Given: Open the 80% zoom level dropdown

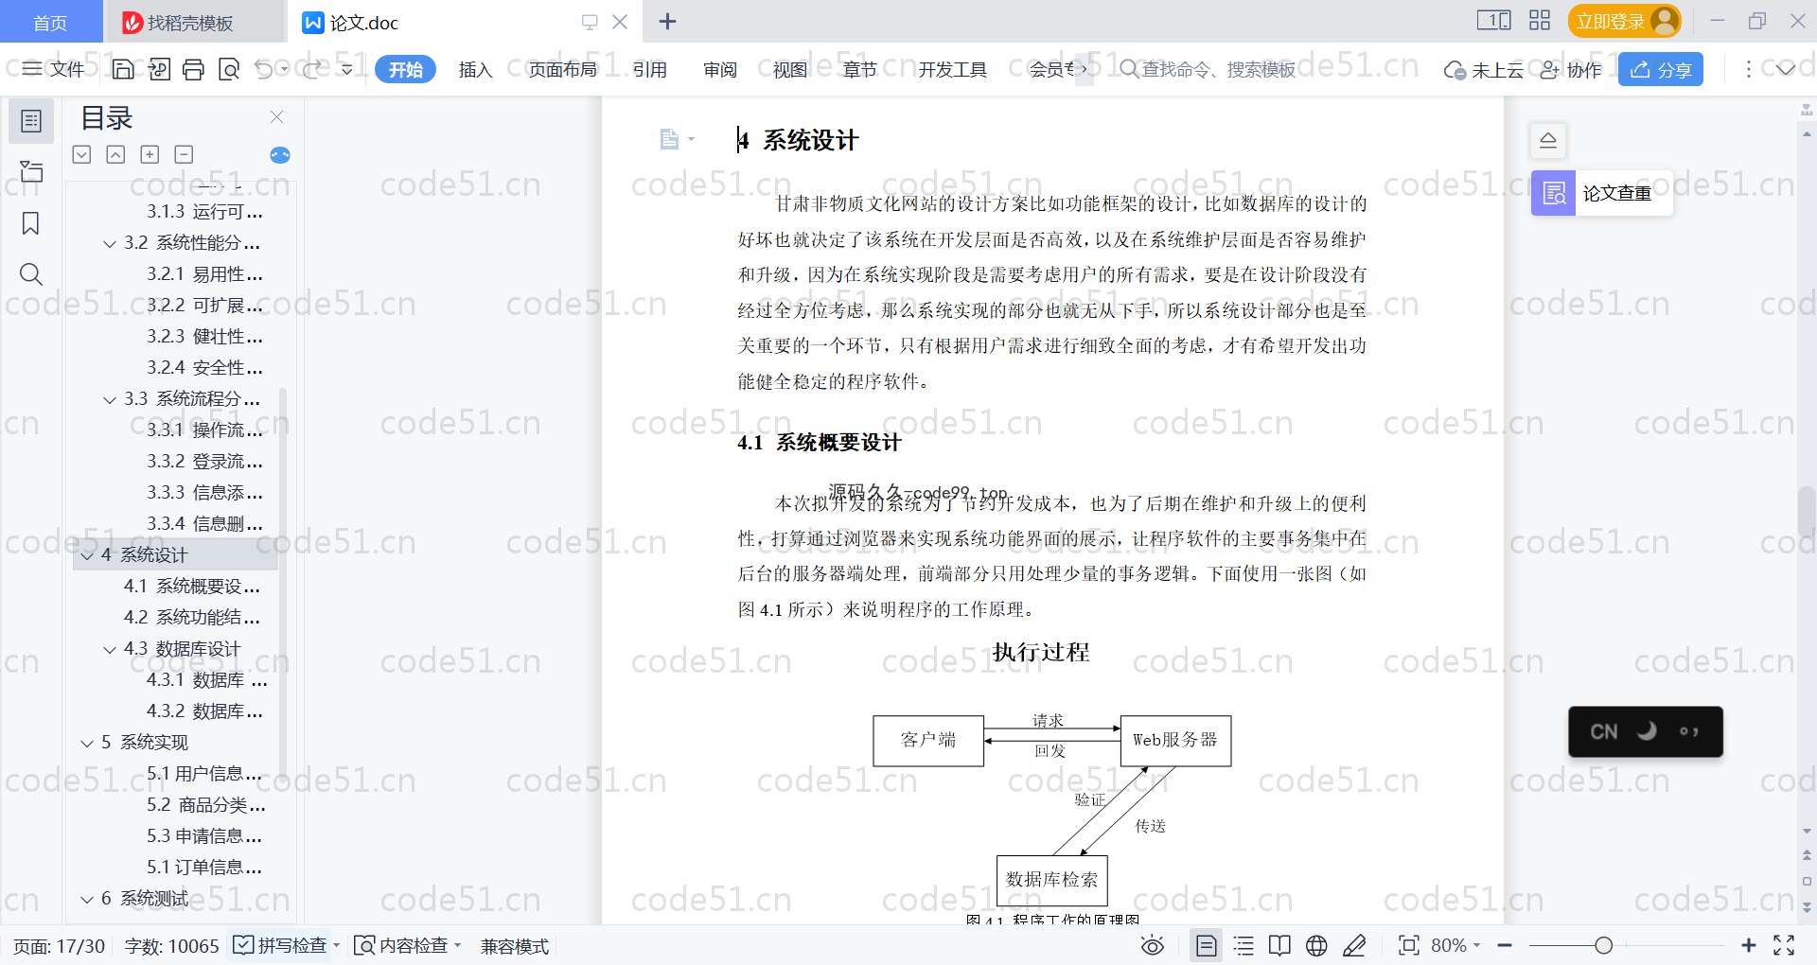Looking at the screenshot, I should click(1455, 945).
